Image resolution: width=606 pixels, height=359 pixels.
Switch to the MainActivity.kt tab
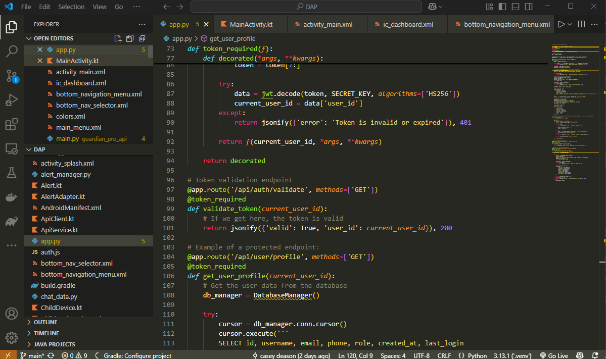tap(250, 23)
